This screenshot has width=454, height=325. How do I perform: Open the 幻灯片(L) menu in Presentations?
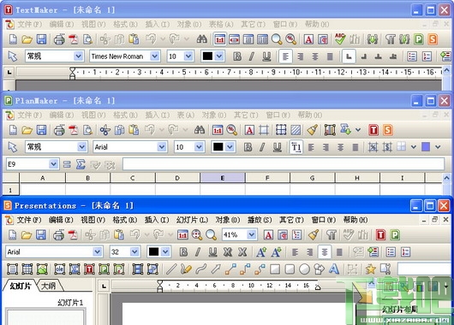click(x=192, y=220)
